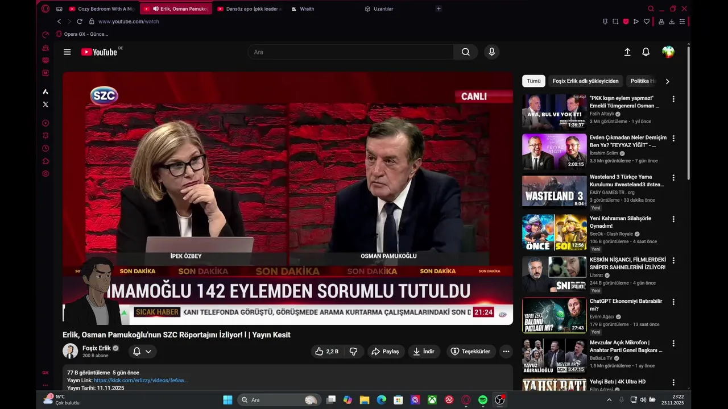
Task: Open GX Cleaner icon in sidebar
Action: coord(45,48)
